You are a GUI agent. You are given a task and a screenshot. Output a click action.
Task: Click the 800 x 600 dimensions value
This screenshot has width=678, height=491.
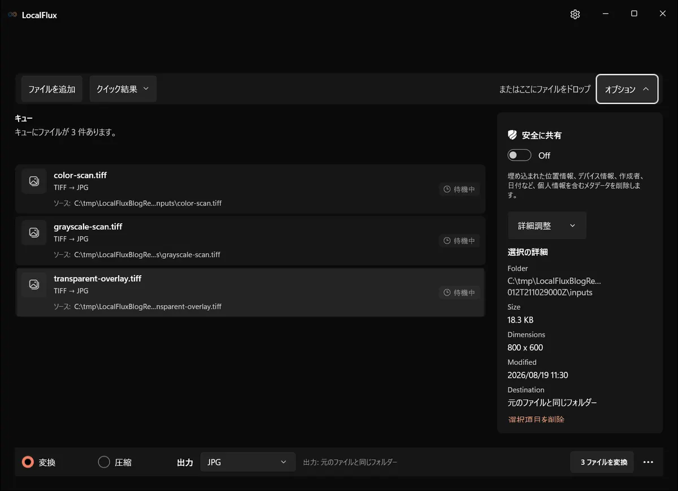pos(525,347)
